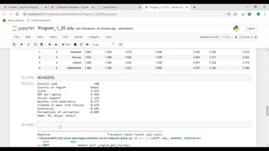Screen dimensions: 269x151
Task: Click the Trusted notebook indicator
Action: 227,37
